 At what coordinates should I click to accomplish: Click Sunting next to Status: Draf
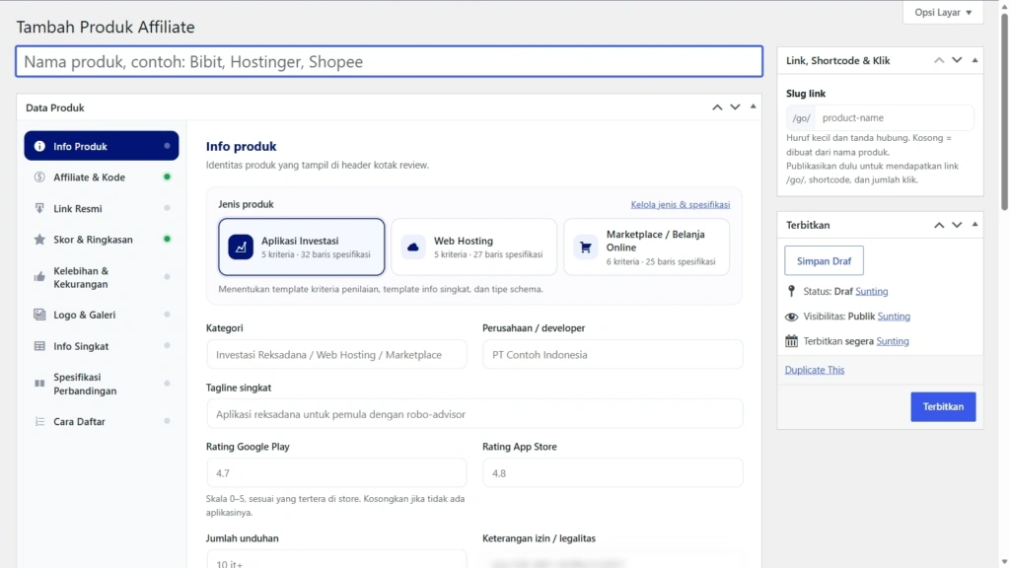coord(872,291)
